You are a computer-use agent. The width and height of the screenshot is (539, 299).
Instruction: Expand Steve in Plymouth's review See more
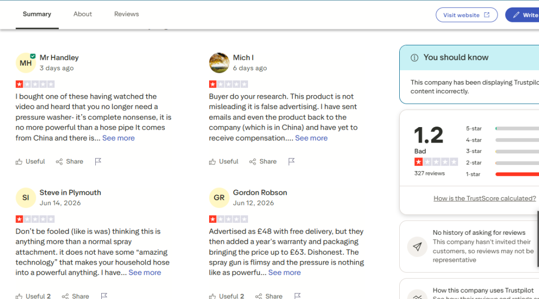[x=145, y=273]
